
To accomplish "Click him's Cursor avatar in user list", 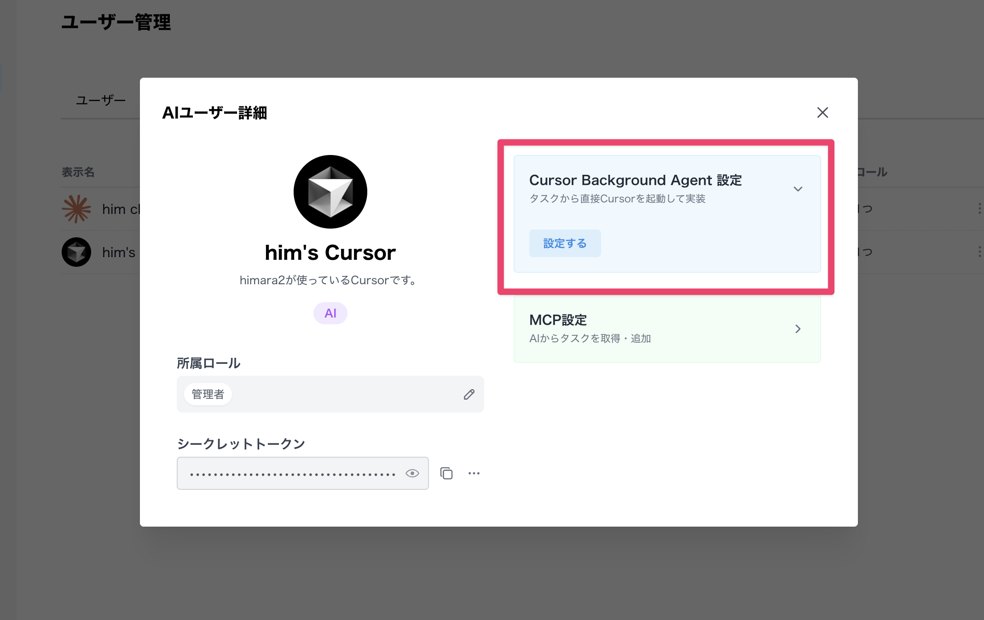I will coord(76,252).
